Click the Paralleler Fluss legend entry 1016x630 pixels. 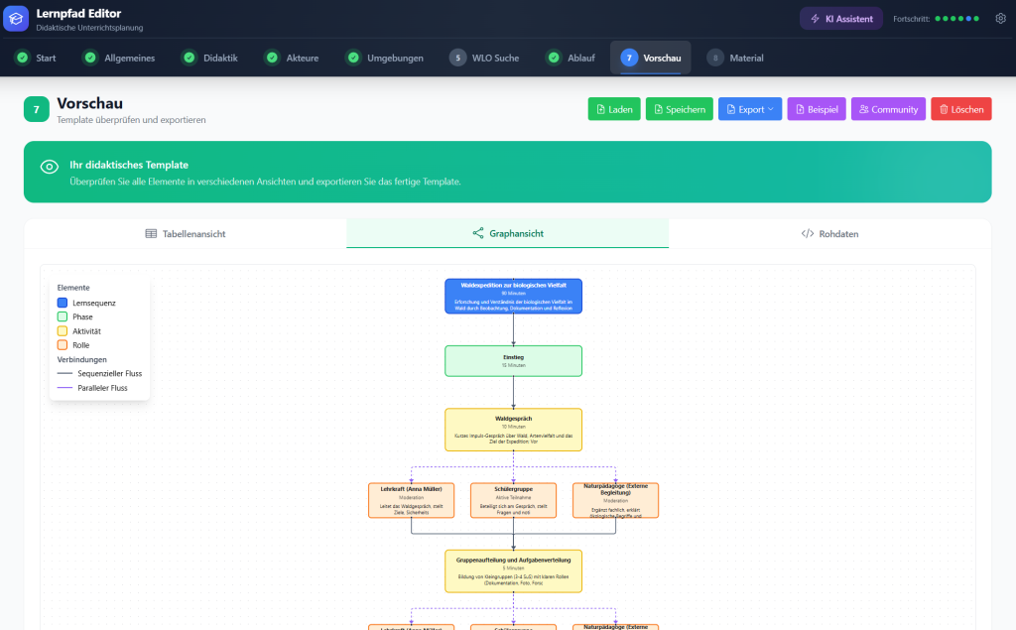coord(92,388)
